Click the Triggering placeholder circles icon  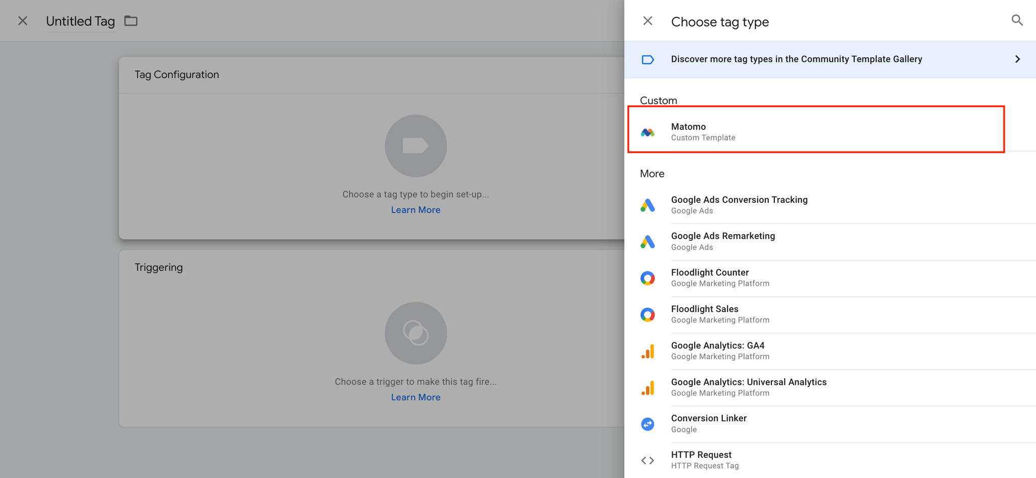pos(416,333)
